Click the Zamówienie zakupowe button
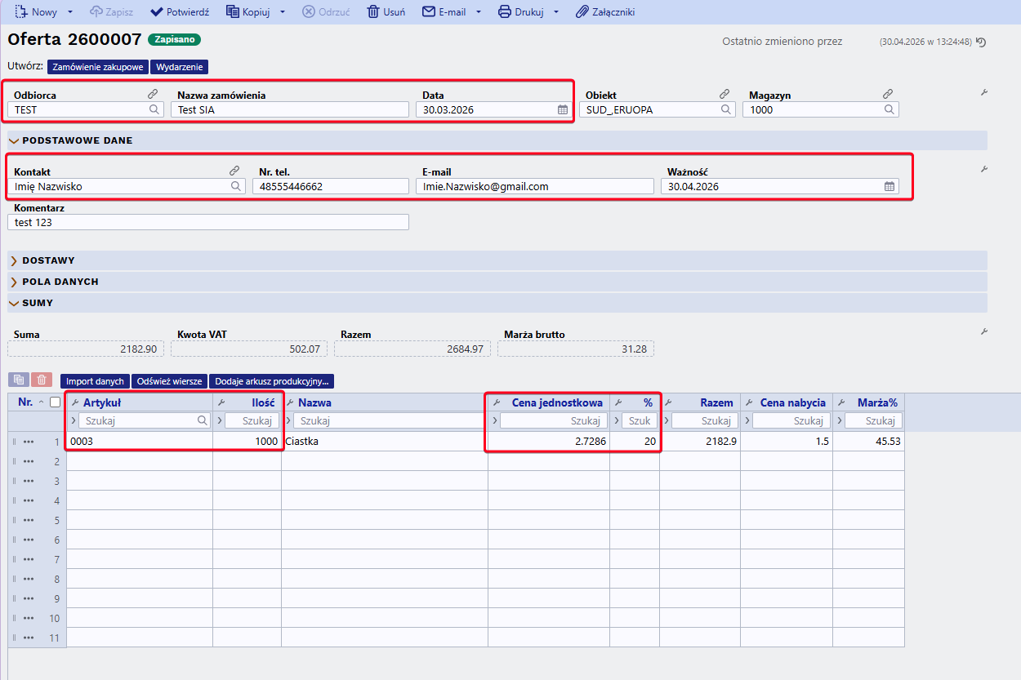This screenshot has height=680, width=1021. [x=98, y=67]
